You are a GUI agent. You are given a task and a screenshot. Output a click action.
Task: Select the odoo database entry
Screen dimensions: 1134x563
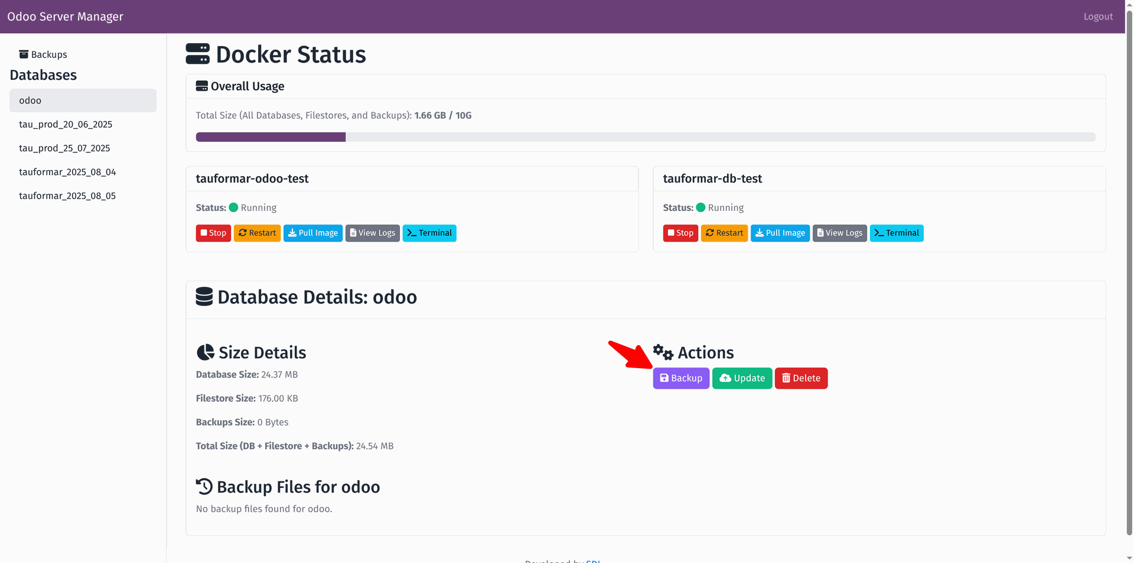click(83, 100)
